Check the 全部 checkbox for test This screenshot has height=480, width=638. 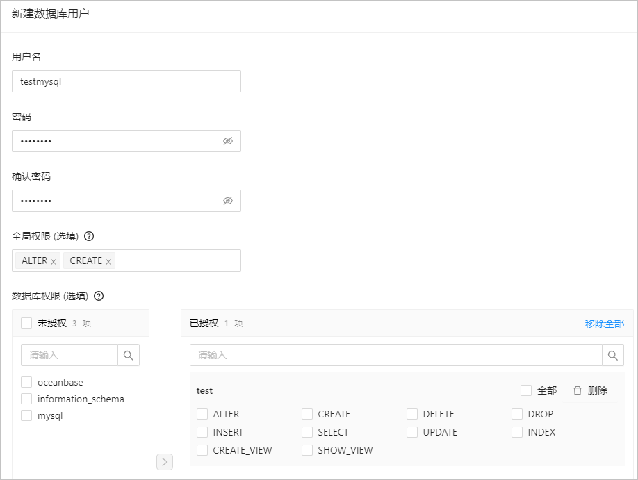point(526,390)
